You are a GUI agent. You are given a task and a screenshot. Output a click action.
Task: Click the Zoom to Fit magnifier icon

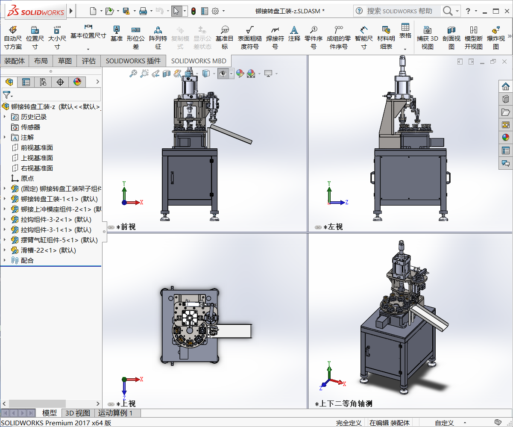[x=133, y=74]
